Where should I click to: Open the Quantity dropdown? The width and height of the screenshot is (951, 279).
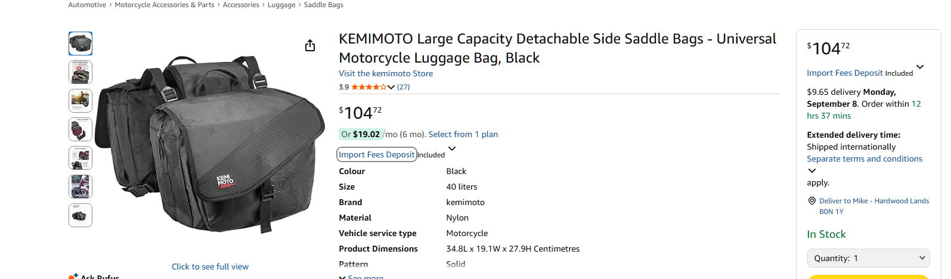(x=868, y=258)
